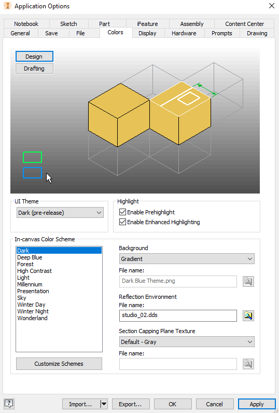The width and height of the screenshot is (279, 413).
Task: Click the Drafting preview button
Action: tap(34, 68)
